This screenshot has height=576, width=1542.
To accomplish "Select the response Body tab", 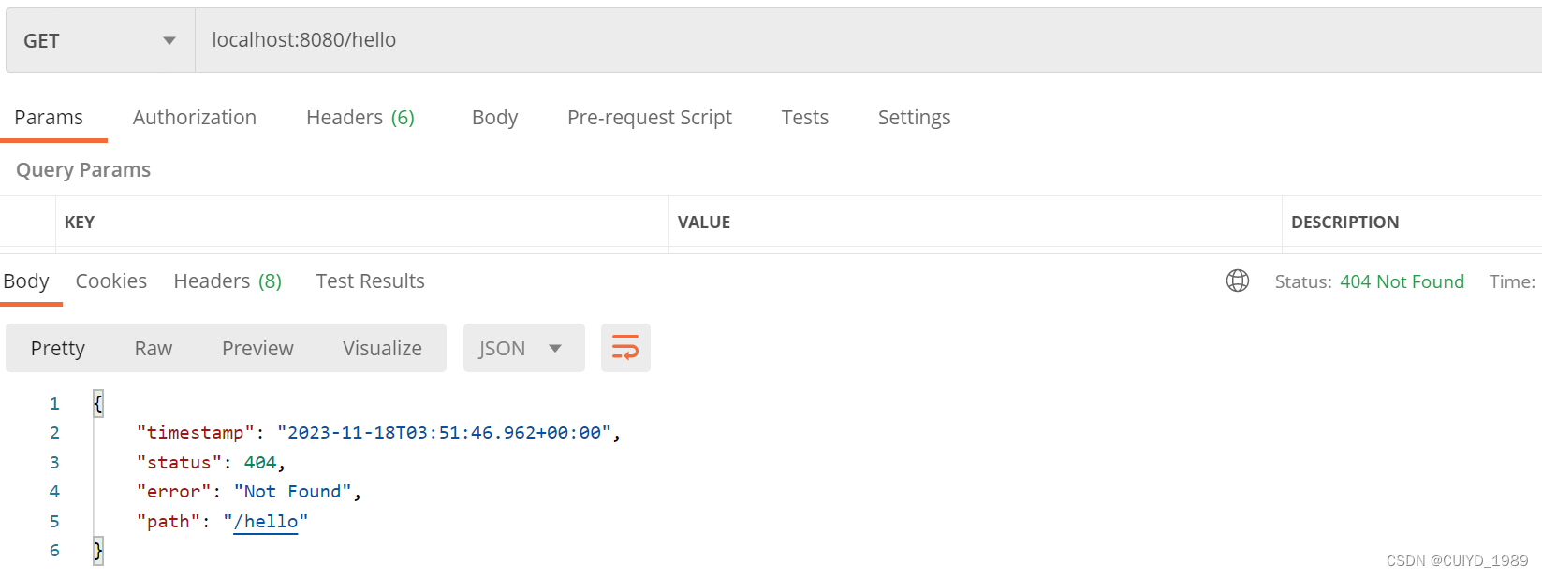I will point(26,281).
